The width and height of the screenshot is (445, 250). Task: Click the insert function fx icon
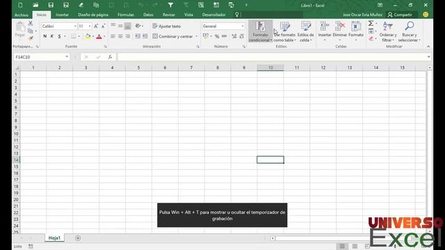click(x=110, y=57)
